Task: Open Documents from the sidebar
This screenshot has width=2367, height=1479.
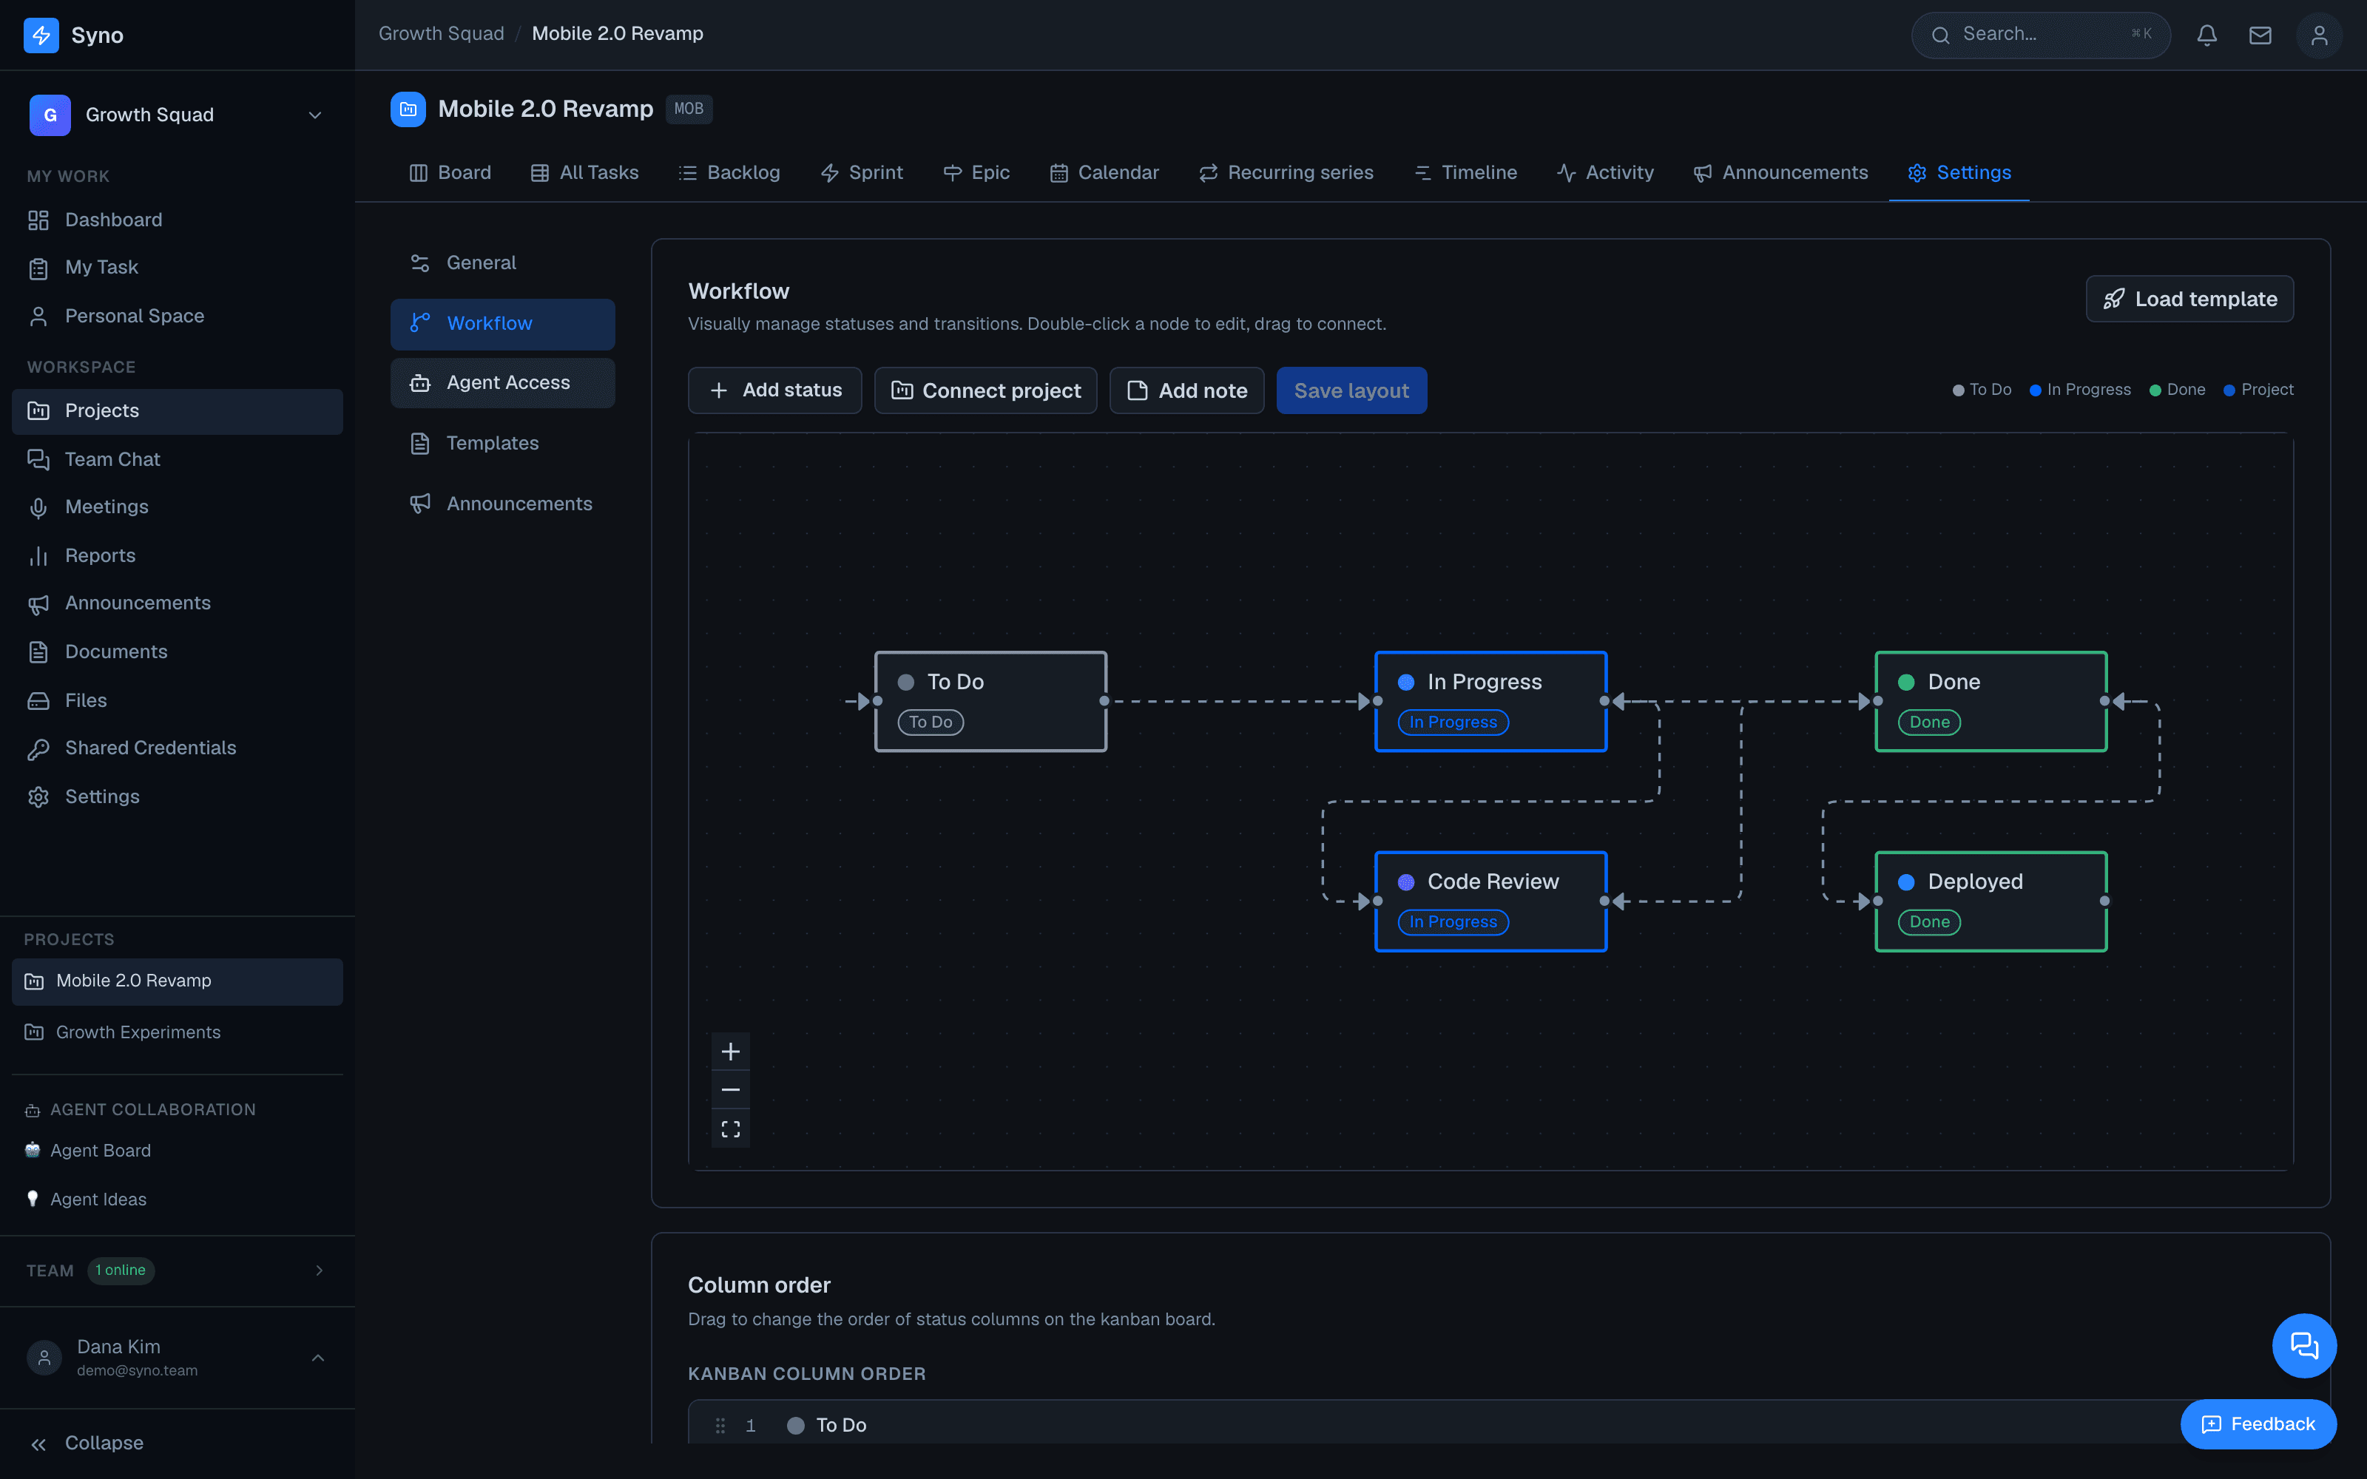Action: pyautogui.click(x=177, y=652)
